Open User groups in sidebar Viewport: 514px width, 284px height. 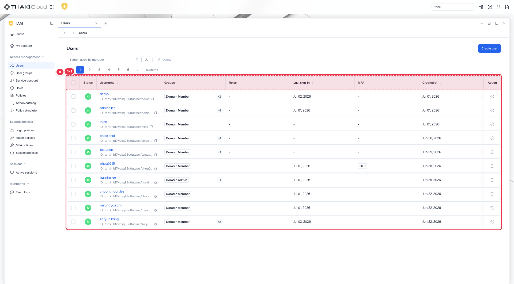(31, 73)
